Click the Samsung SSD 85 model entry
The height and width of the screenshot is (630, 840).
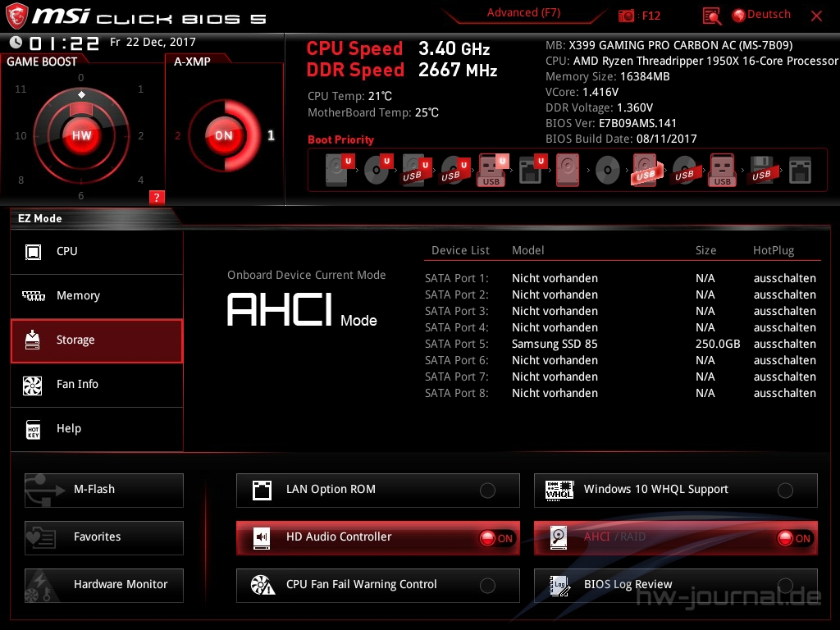555,344
